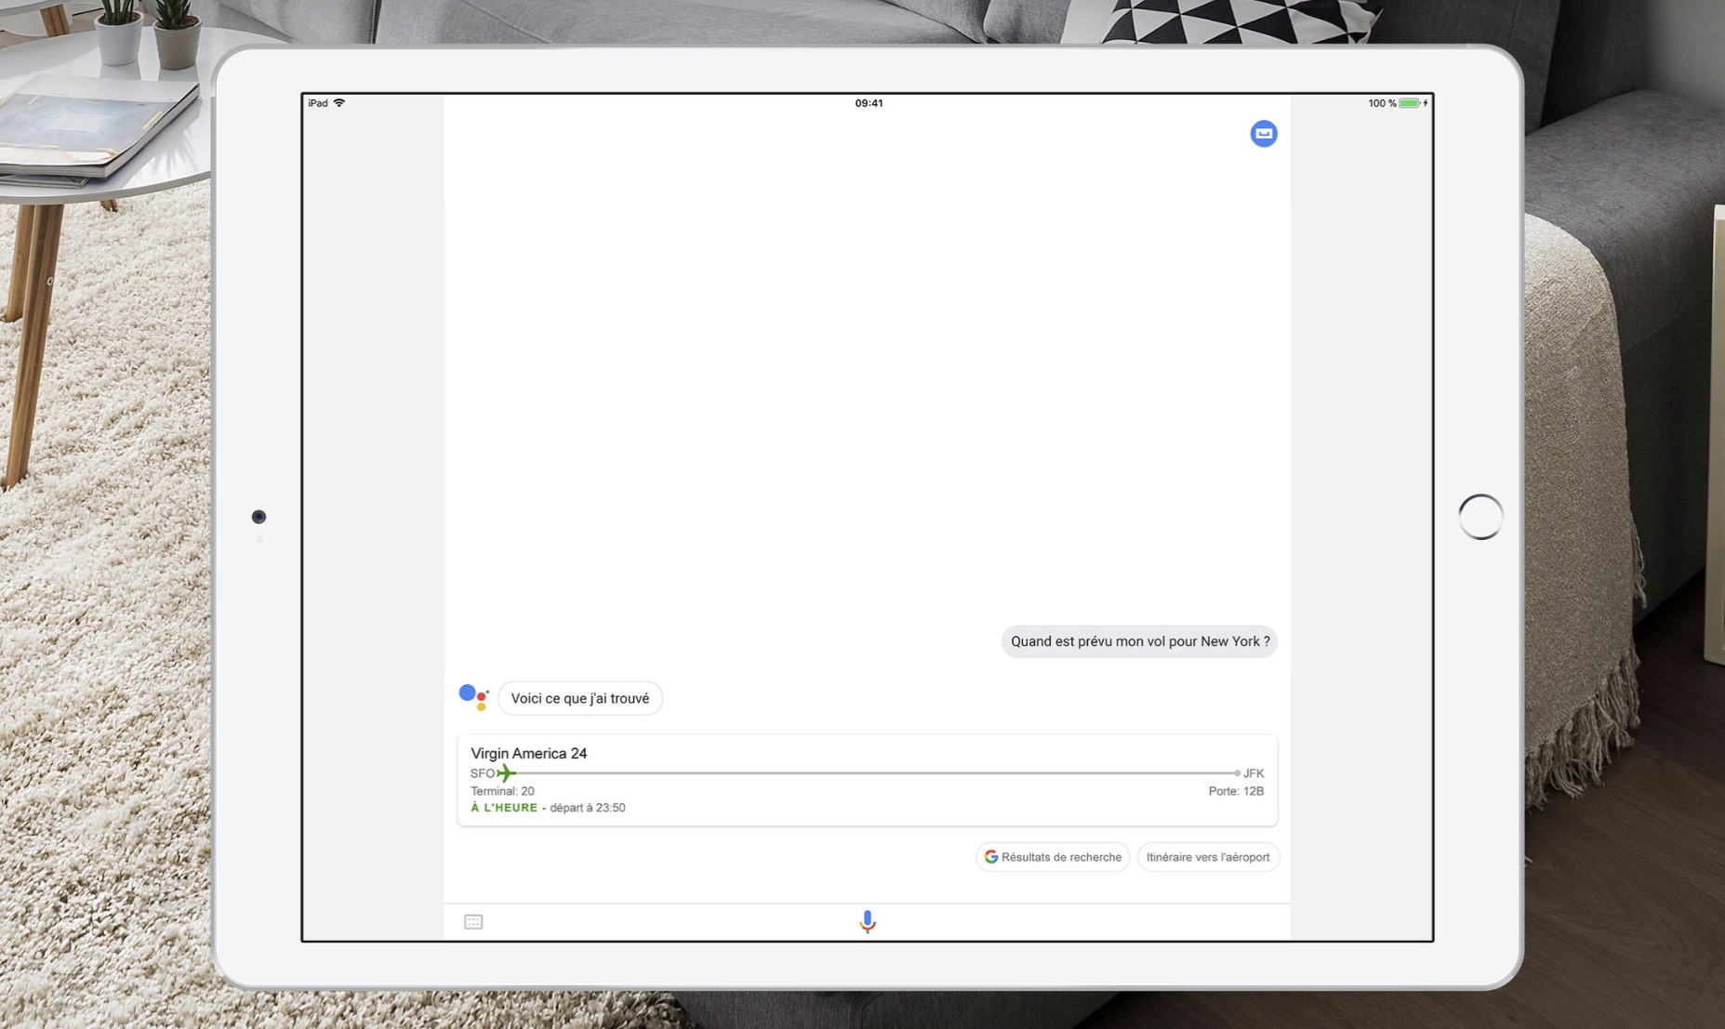Screen dimensions: 1725x1029
Task: Tap the 'Voici ce que j'ai trouvé' bubble
Action: coord(580,698)
